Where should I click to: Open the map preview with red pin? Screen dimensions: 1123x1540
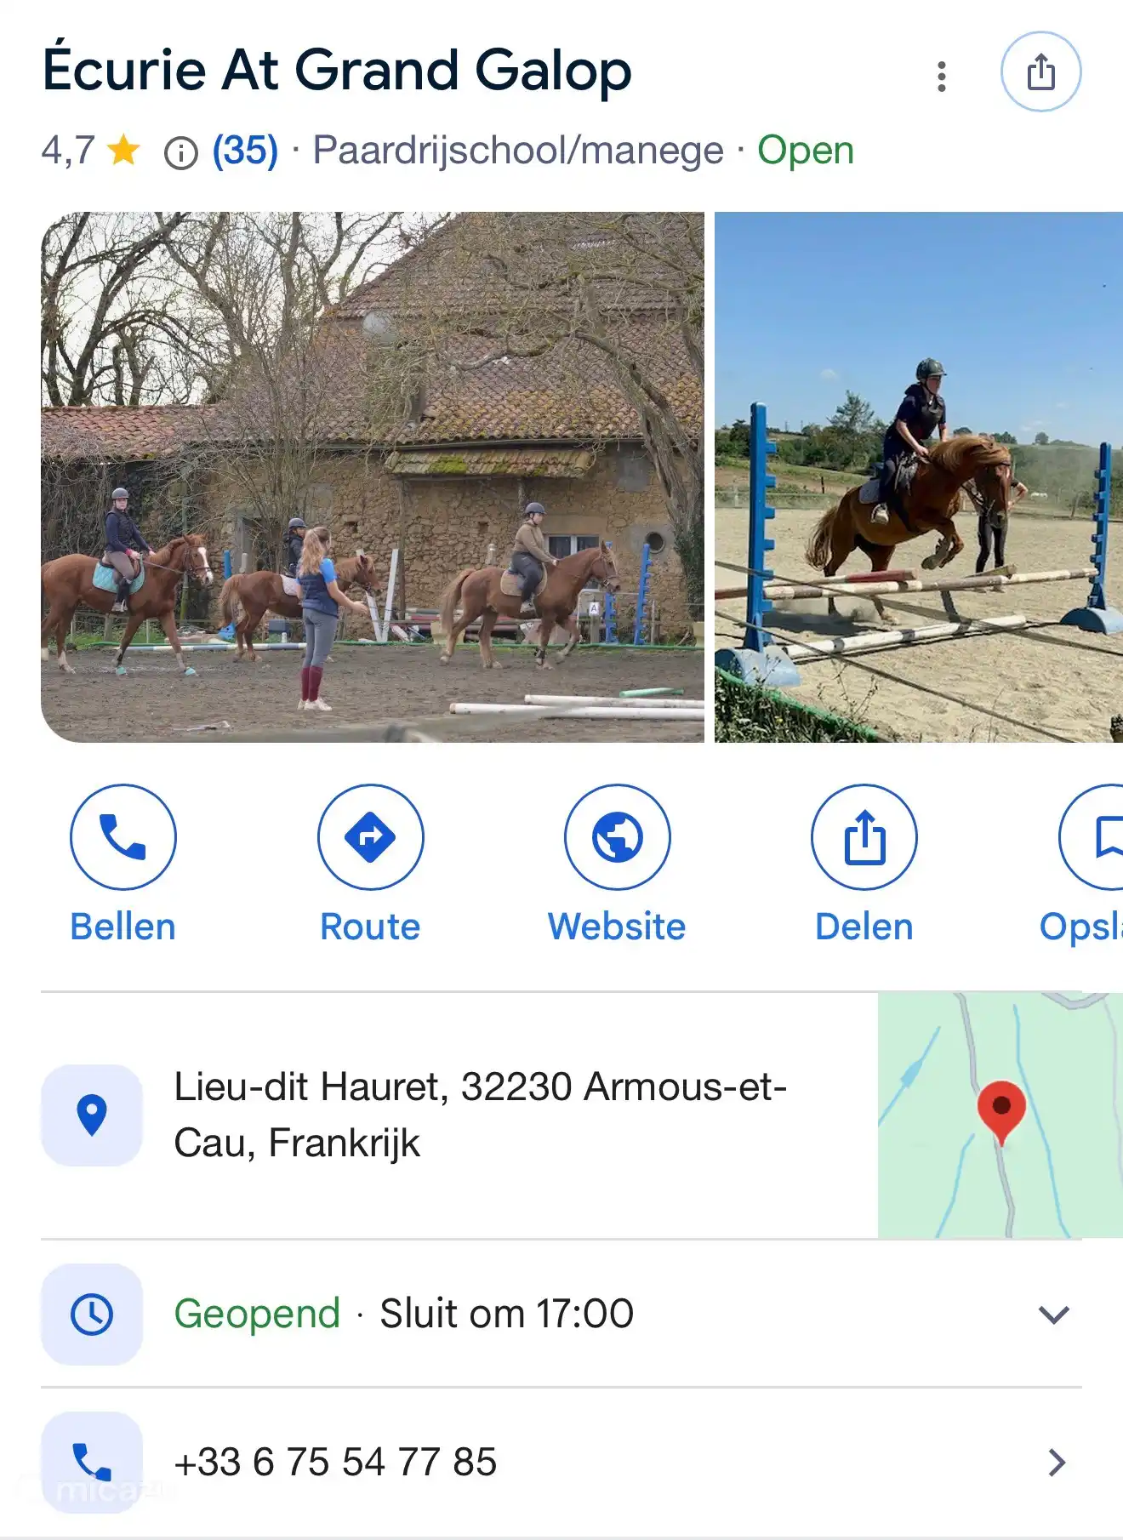(1000, 1115)
